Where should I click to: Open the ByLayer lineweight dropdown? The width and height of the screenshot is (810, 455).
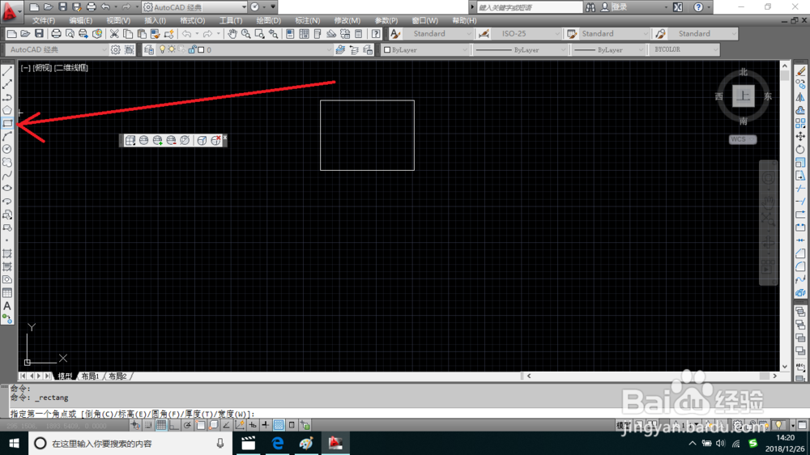[x=641, y=49]
